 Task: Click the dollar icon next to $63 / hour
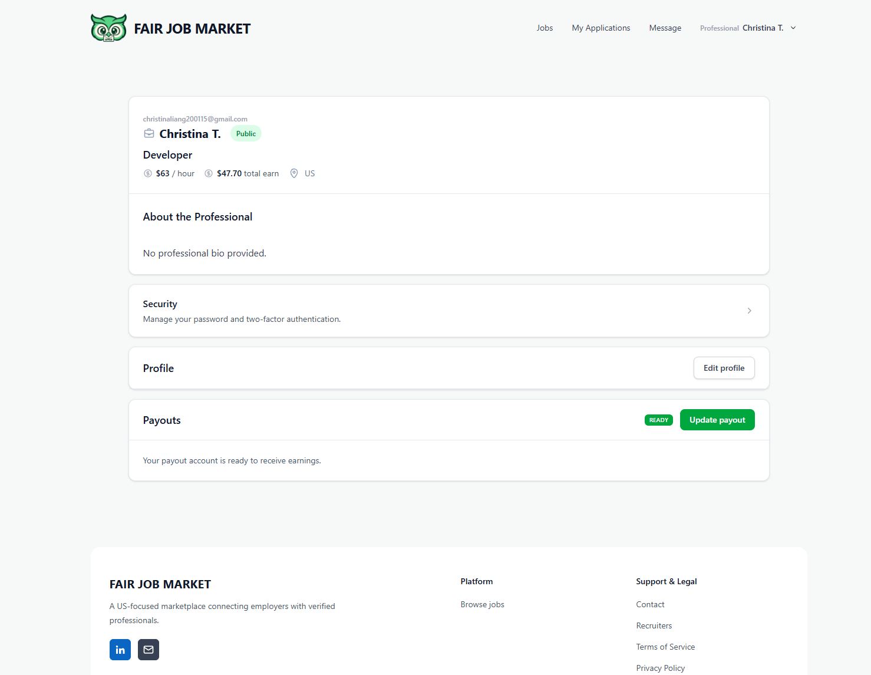pos(148,173)
